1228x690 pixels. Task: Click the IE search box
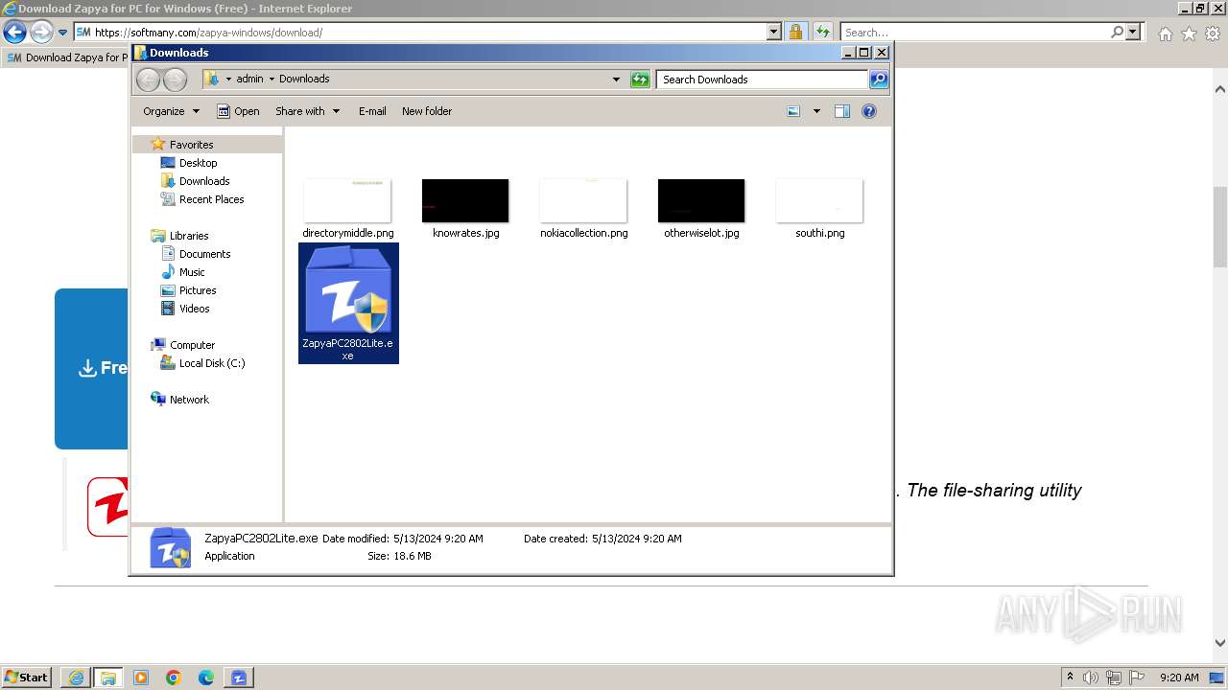click(975, 32)
